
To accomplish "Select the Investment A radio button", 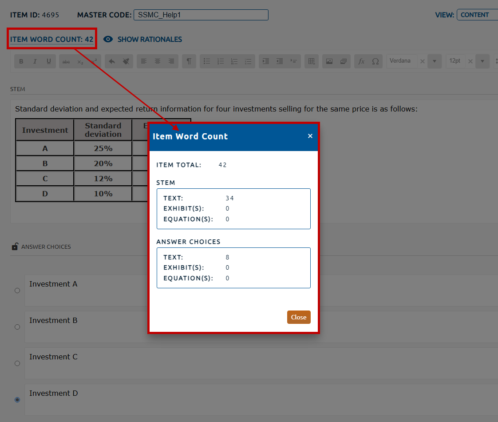I will 17,291.
